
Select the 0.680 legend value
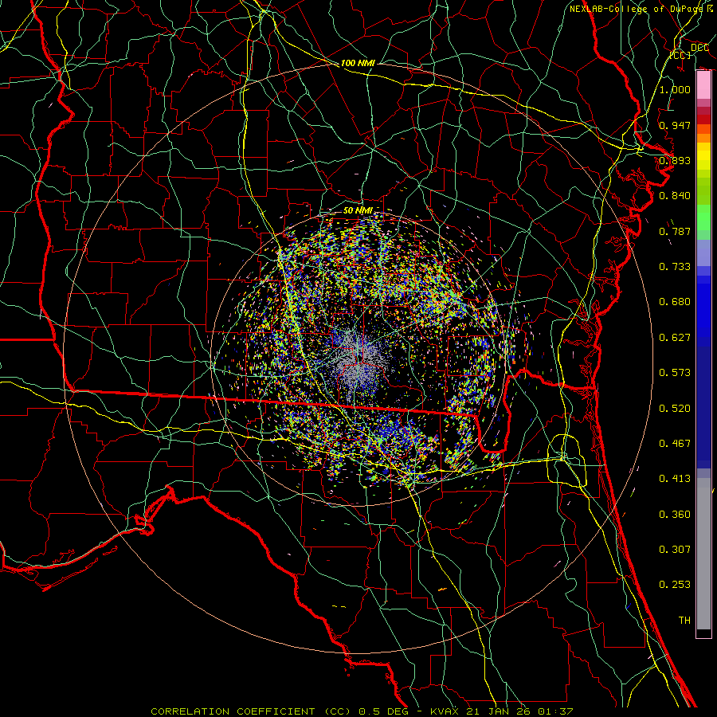coord(675,302)
